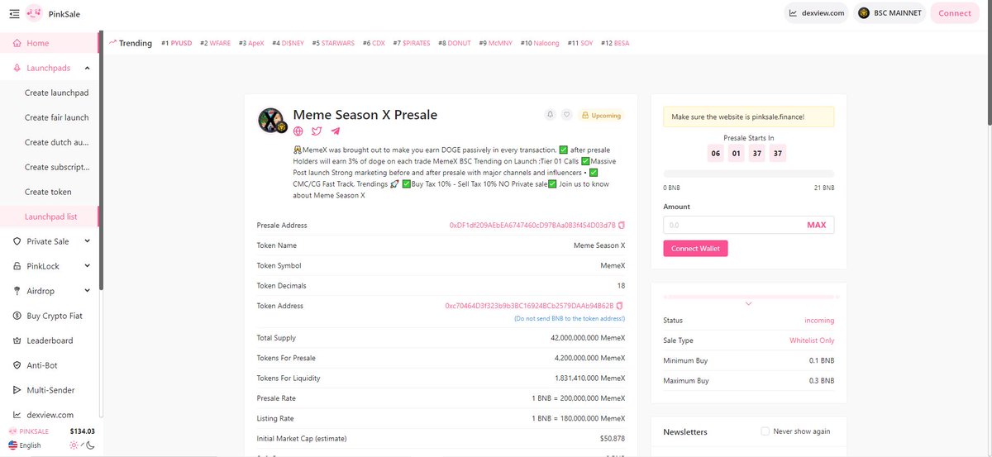This screenshot has height=457, width=992.
Task: Click the PinkLock padlock icon
Action: click(x=17, y=266)
